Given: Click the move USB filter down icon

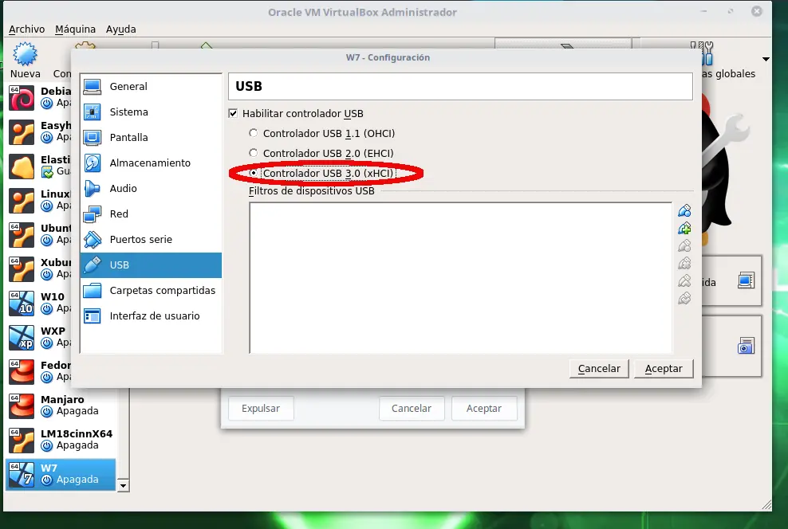Looking at the screenshot, I should pos(684,299).
